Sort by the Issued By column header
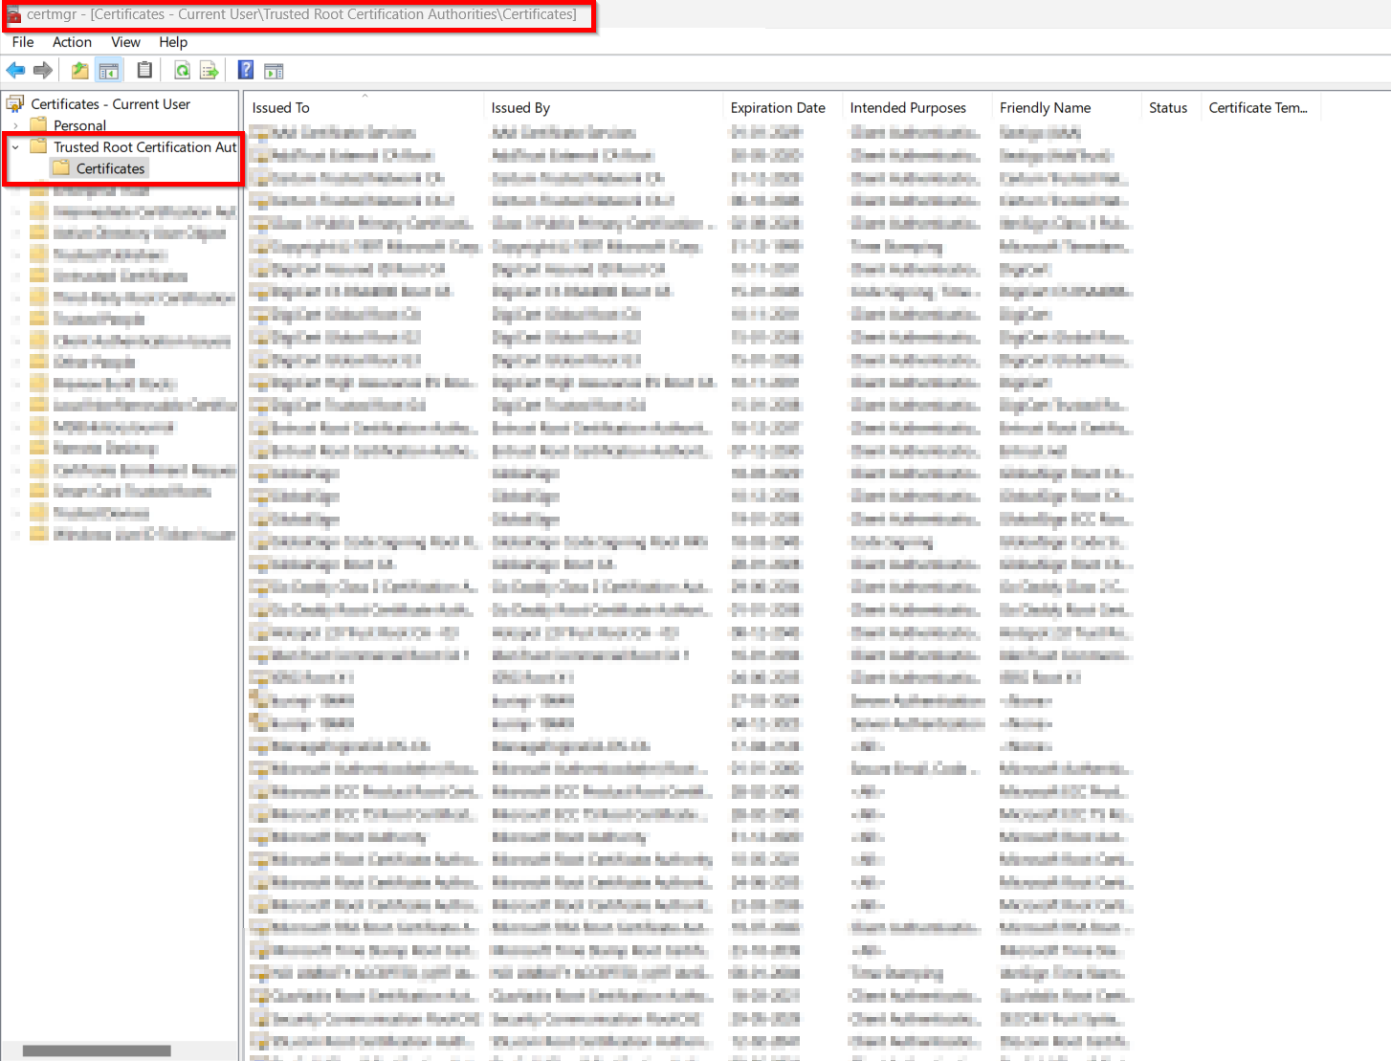The image size is (1391, 1061). [603, 107]
